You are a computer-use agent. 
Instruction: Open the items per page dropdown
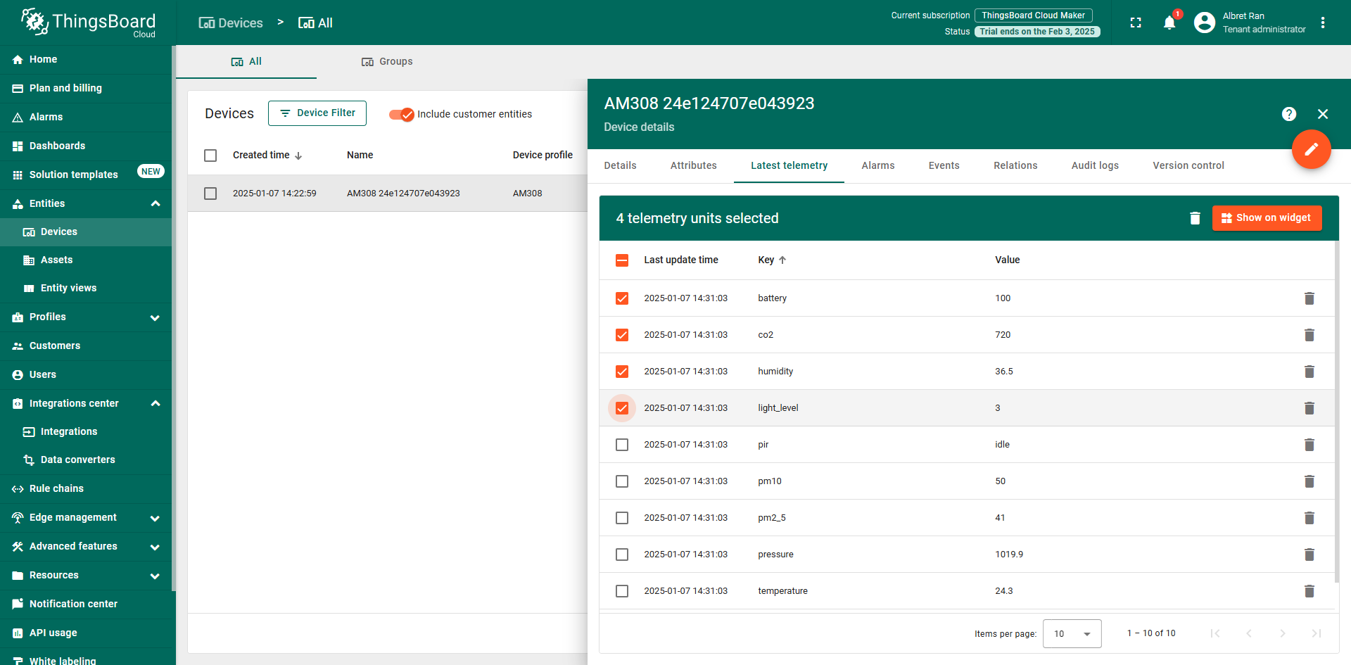[1072, 634]
